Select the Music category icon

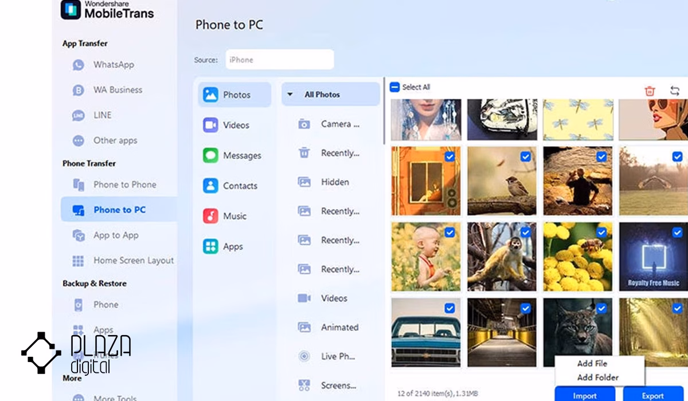[x=210, y=216]
